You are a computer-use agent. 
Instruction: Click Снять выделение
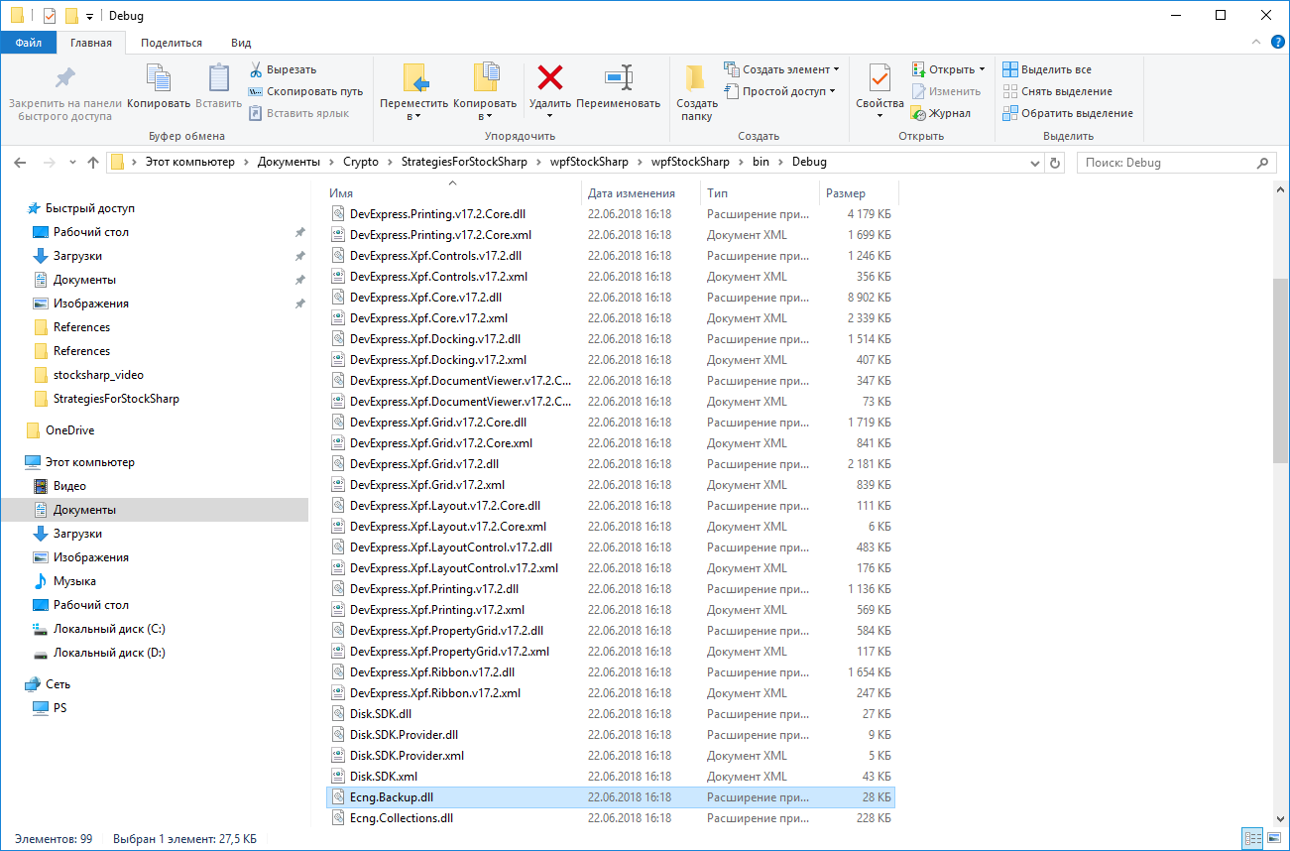click(1057, 91)
